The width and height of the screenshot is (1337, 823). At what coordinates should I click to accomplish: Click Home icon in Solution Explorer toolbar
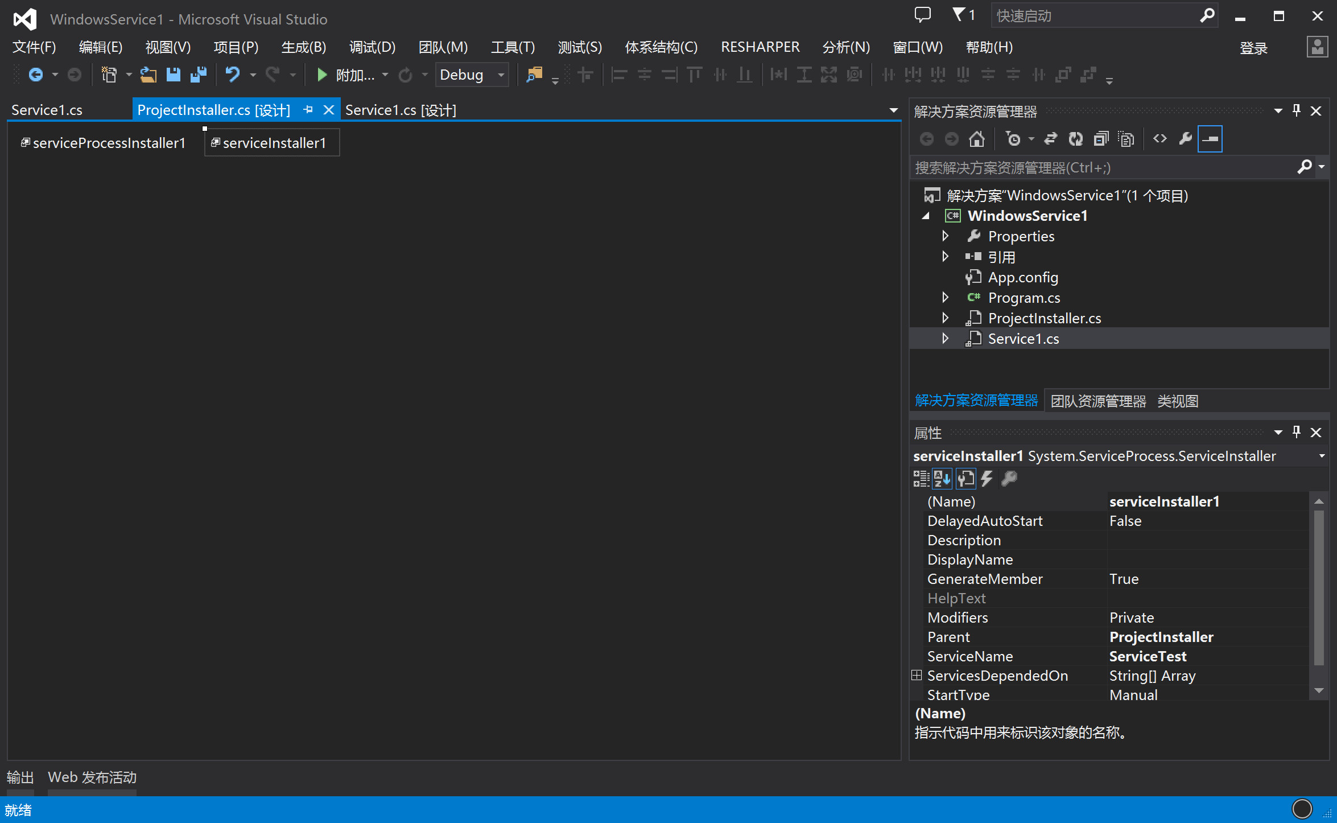click(x=977, y=139)
